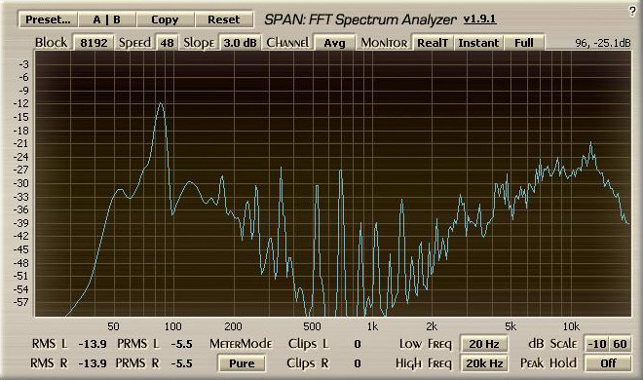Image resolution: width=643 pixels, height=380 pixels.
Task: Click the 50 frequency axis label
Action: (x=113, y=326)
